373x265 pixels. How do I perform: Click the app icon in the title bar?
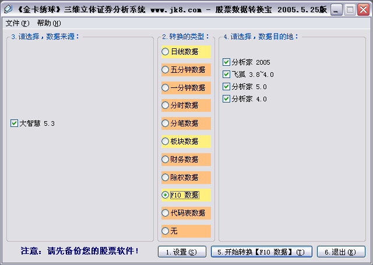point(8,9)
